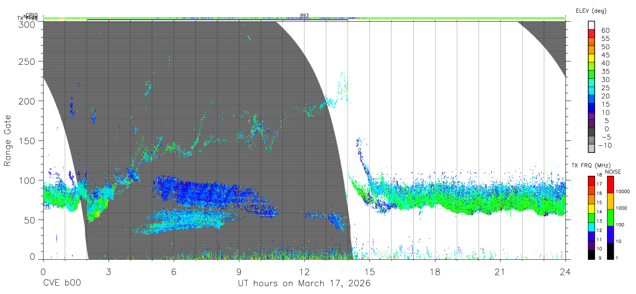Click the ELEV colorbar label "30"

[x=605, y=79]
